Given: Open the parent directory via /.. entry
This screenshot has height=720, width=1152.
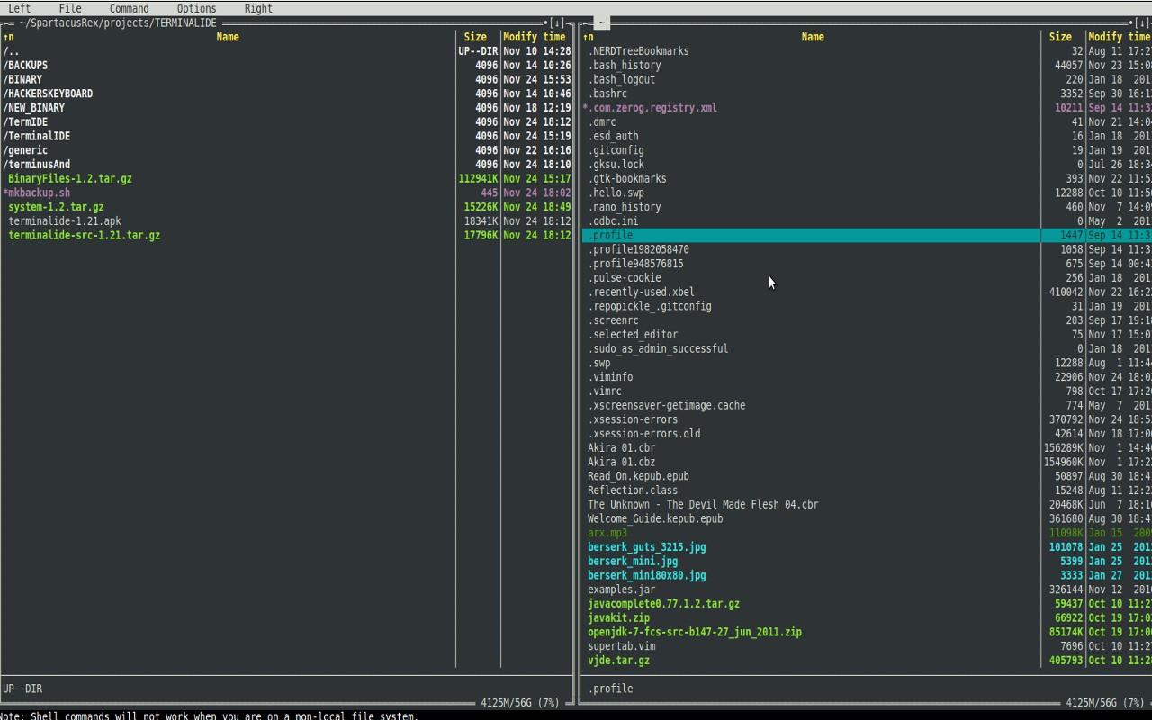Looking at the screenshot, I should click(x=11, y=50).
